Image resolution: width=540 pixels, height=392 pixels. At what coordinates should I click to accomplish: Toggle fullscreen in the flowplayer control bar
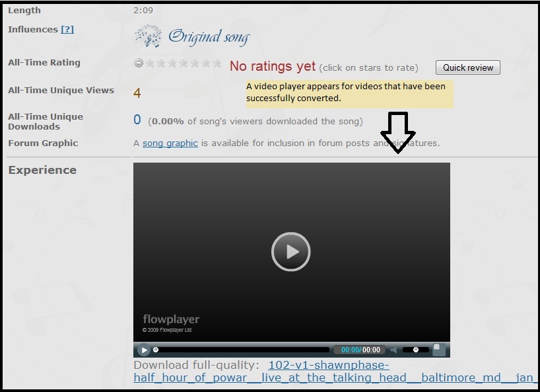click(439, 349)
